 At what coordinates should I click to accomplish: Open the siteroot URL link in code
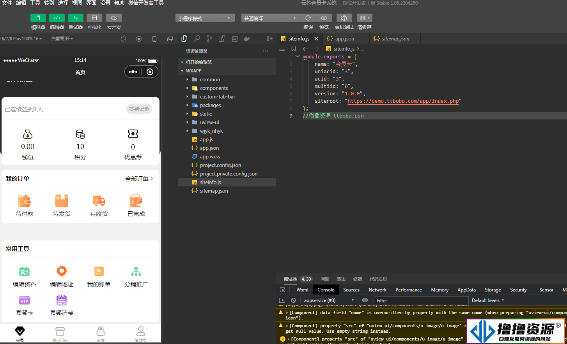[403, 101]
